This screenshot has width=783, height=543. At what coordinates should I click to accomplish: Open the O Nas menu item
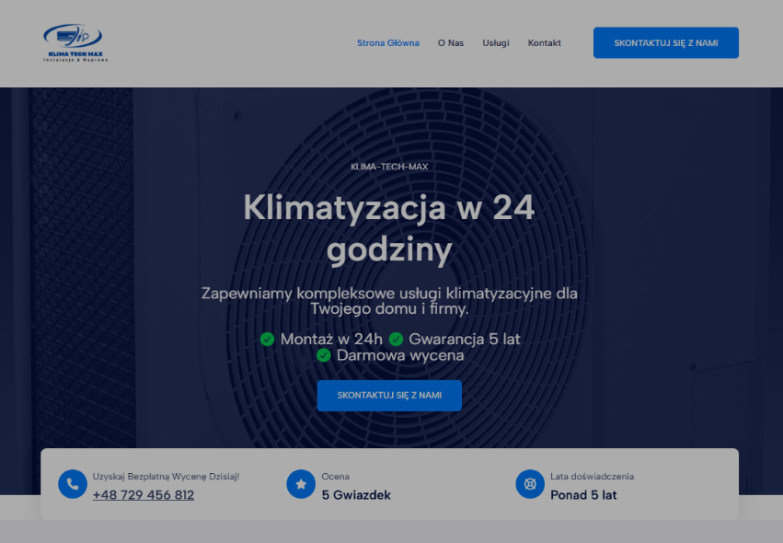450,43
